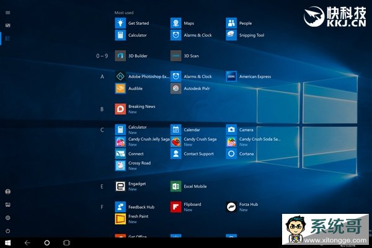Launch the Audible app icon
Screen dimensions: 372x248
pyautogui.click(x=120, y=89)
